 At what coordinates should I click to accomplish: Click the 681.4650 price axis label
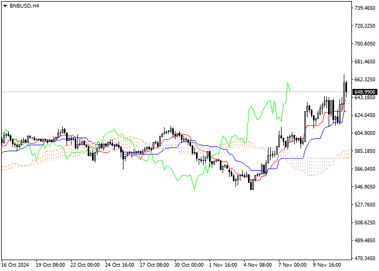pyautogui.click(x=365, y=61)
